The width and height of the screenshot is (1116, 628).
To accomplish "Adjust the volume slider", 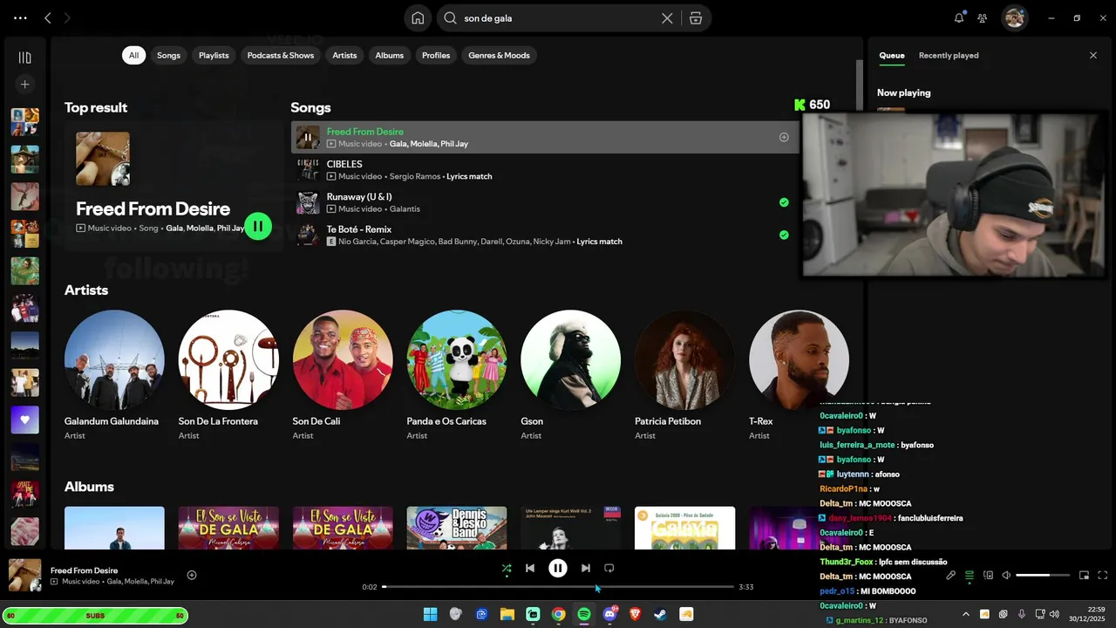I will (1044, 576).
